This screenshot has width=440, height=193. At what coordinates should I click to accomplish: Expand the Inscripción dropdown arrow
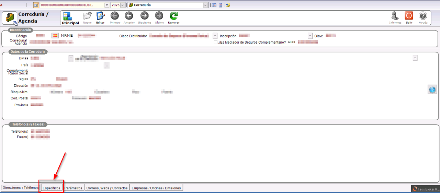[x=310, y=36]
